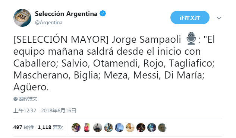Screen dimensions: 236x138
Task: View the 497 转推 retweets list
Action: (24, 127)
